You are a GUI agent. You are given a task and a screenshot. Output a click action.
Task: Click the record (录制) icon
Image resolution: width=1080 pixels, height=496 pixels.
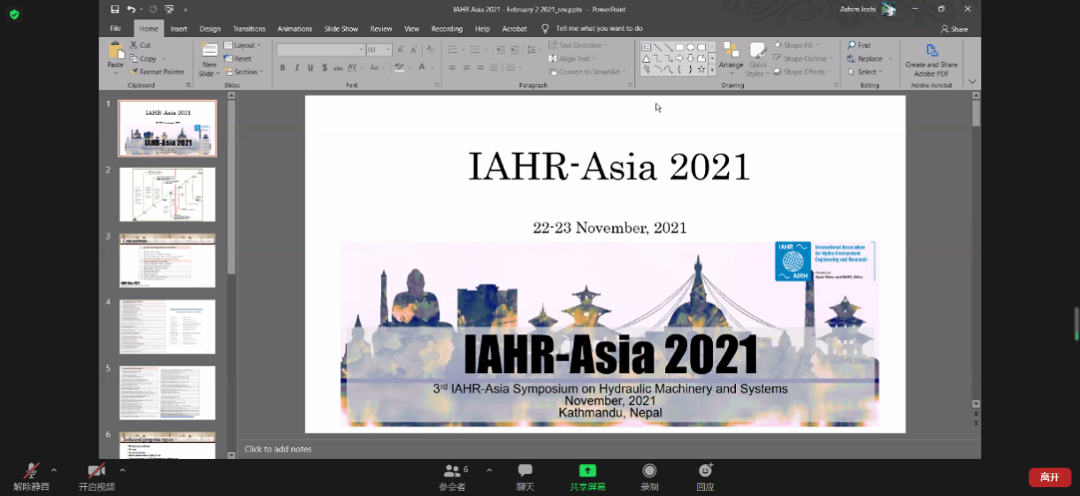click(649, 471)
